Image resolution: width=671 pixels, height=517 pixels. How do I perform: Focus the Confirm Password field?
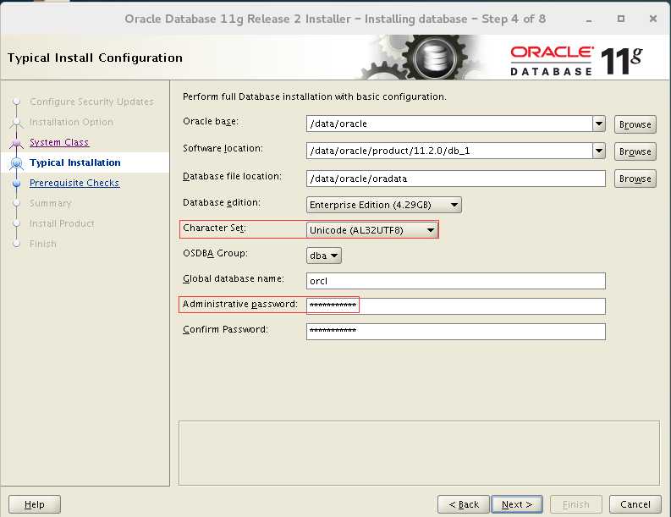(x=456, y=332)
